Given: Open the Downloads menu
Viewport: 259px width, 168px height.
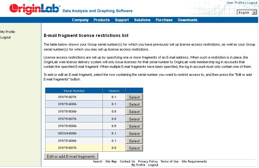Looking at the screenshot, I should [187, 20].
